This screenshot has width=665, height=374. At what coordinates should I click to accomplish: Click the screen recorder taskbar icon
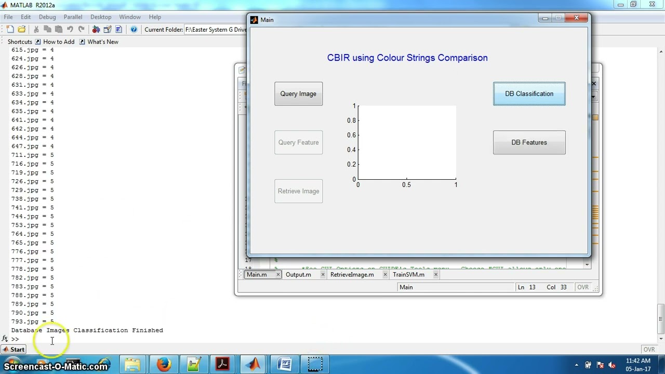[x=315, y=365]
